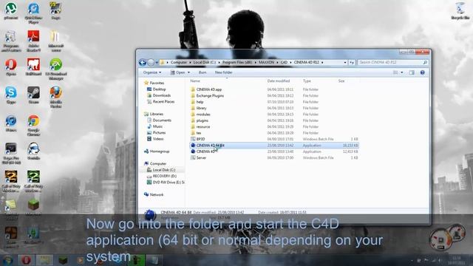
Task: Select Music library in sidebar
Action: point(157,126)
